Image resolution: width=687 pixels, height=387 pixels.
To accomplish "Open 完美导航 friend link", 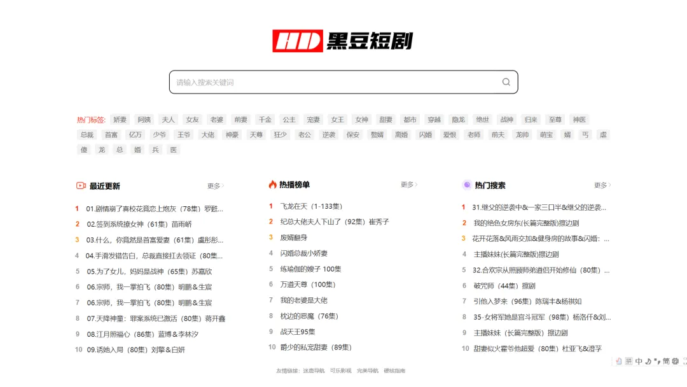I will point(367,371).
